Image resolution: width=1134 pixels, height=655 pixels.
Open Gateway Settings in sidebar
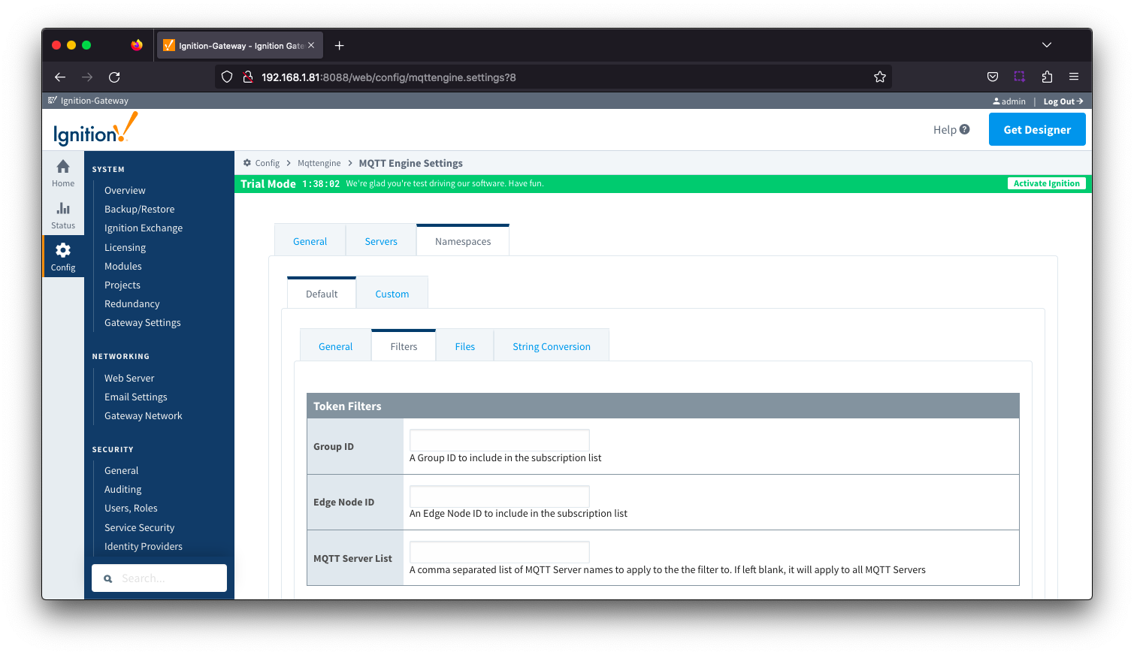click(x=143, y=322)
